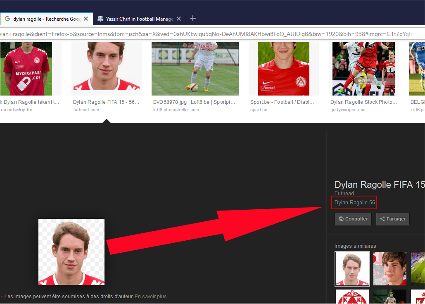The width and height of the screenshot is (425, 304).
Task: Click the 'Sport.be - Football / Diabl...' caption
Action: coord(282,102)
